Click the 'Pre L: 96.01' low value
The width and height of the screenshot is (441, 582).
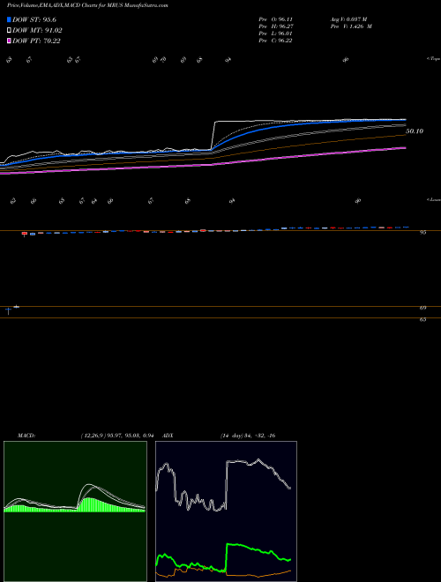point(275,34)
